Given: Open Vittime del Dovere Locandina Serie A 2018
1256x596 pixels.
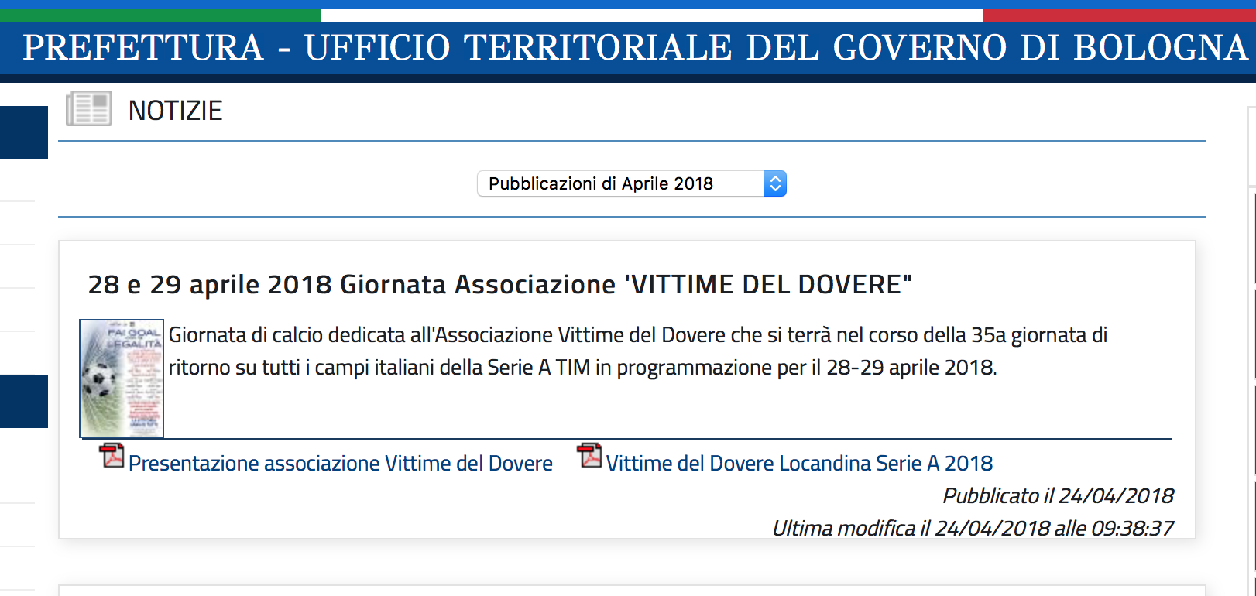Looking at the screenshot, I should pos(799,463).
